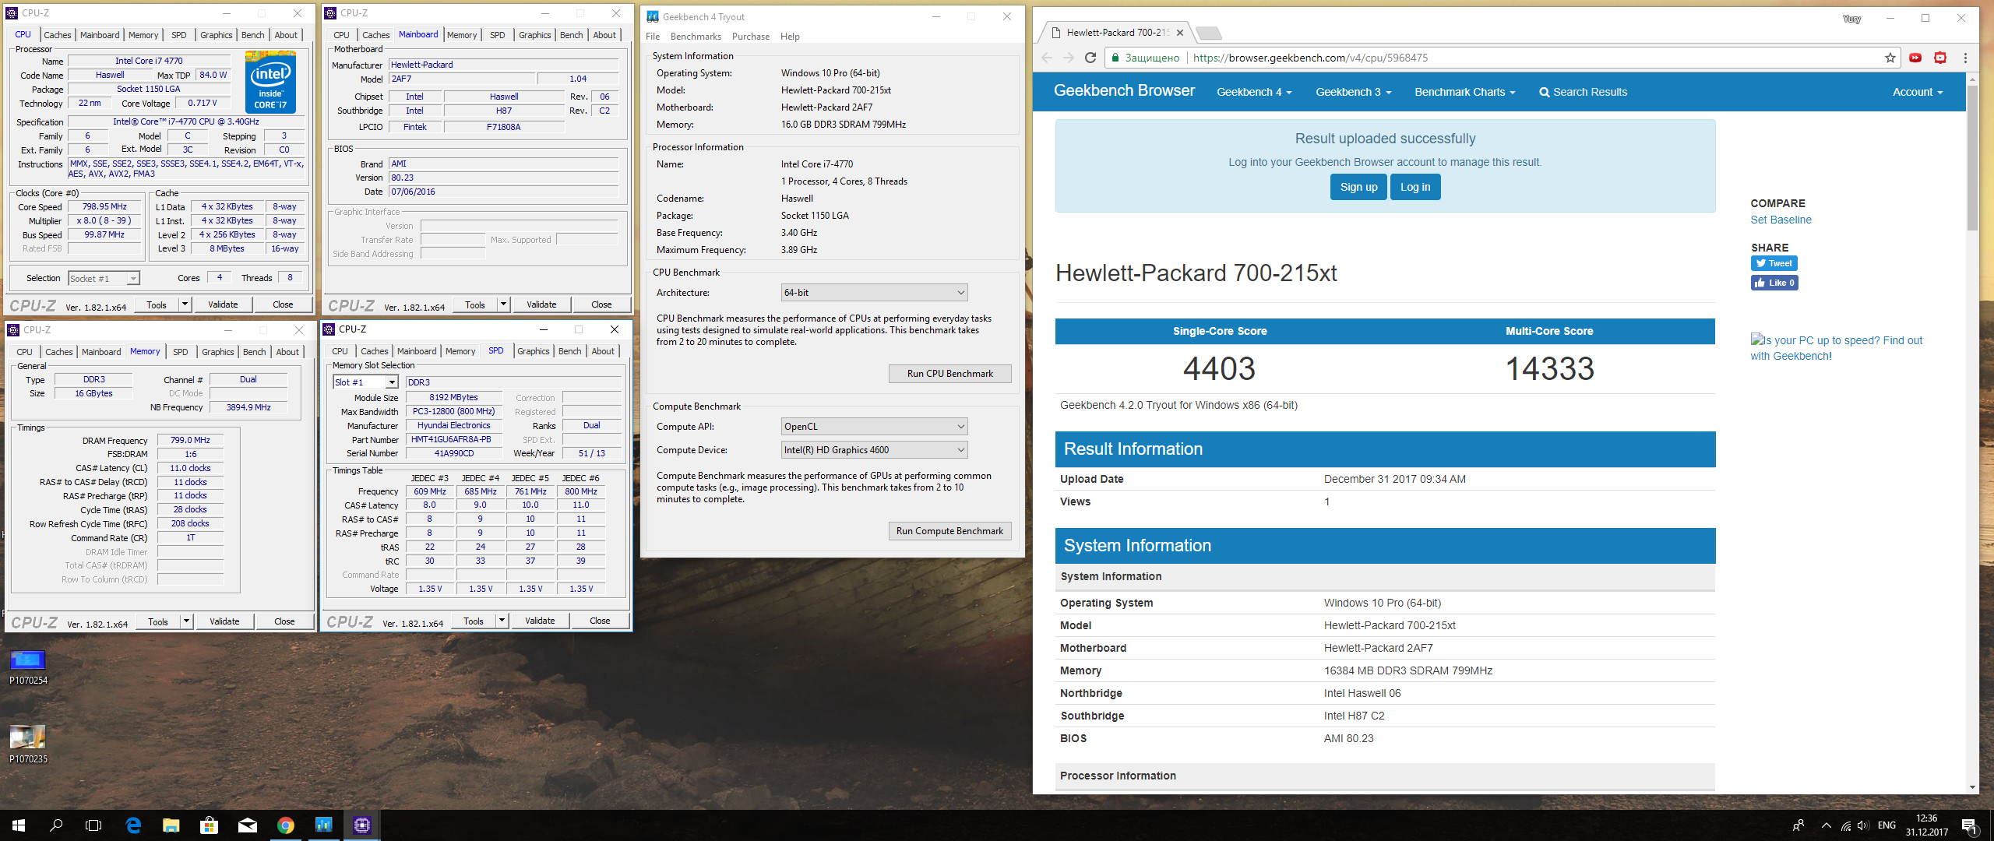Viewport: 1994px width, 841px height.
Task: Open the P1070235 desktop image file
Action: point(28,744)
